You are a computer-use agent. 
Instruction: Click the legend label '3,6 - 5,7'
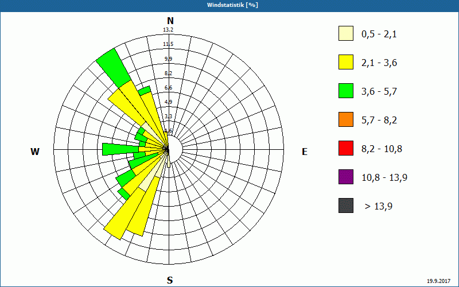[379, 92]
